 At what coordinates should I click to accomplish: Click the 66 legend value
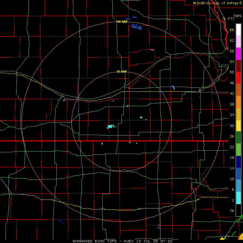coord(232,30)
